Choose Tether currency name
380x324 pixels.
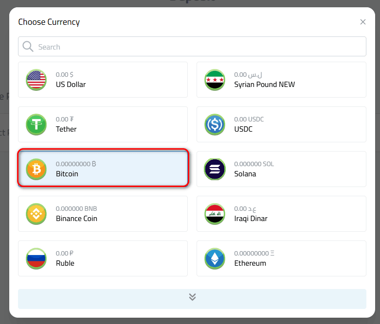coord(66,129)
